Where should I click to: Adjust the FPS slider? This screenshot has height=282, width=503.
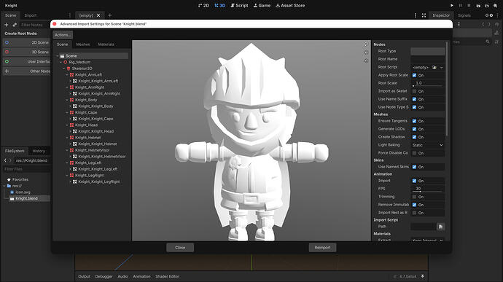[x=428, y=191]
